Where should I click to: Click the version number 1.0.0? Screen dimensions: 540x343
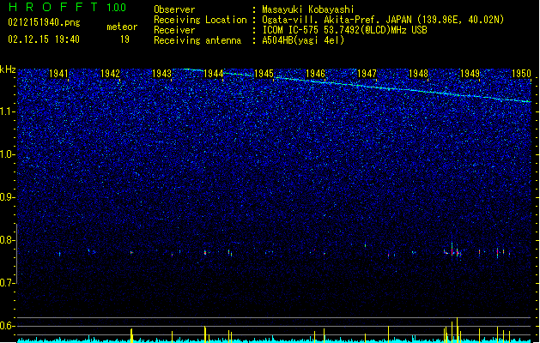point(117,8)
